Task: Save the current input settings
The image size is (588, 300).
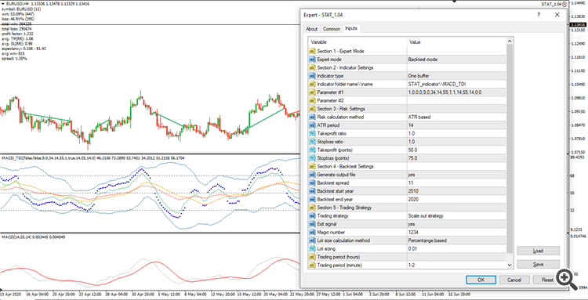Action: point(538,264)
